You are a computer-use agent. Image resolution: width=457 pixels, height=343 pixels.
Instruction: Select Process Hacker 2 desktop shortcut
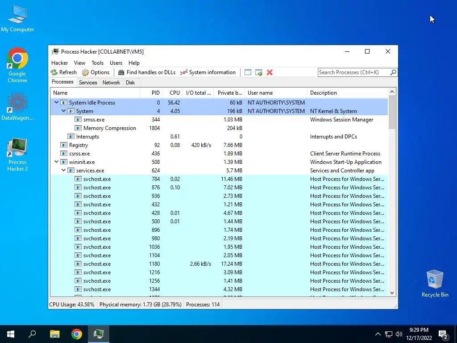point(17,155)
